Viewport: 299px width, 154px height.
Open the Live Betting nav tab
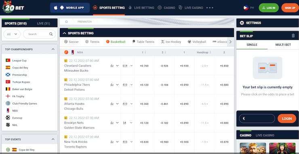pyautogui.click(x=141, y=8)
